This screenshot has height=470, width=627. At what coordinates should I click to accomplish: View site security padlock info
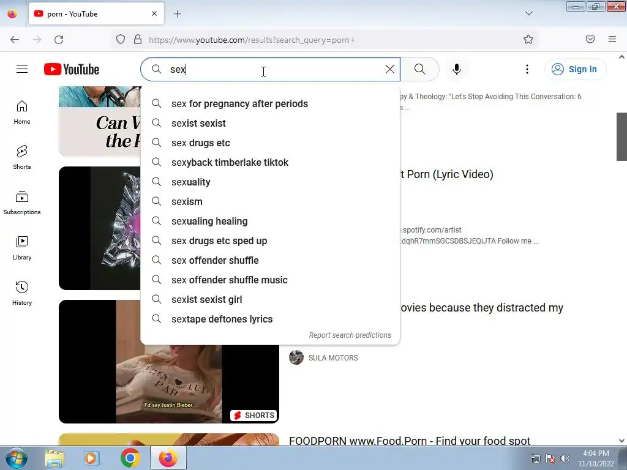click(x=138, y=40)
